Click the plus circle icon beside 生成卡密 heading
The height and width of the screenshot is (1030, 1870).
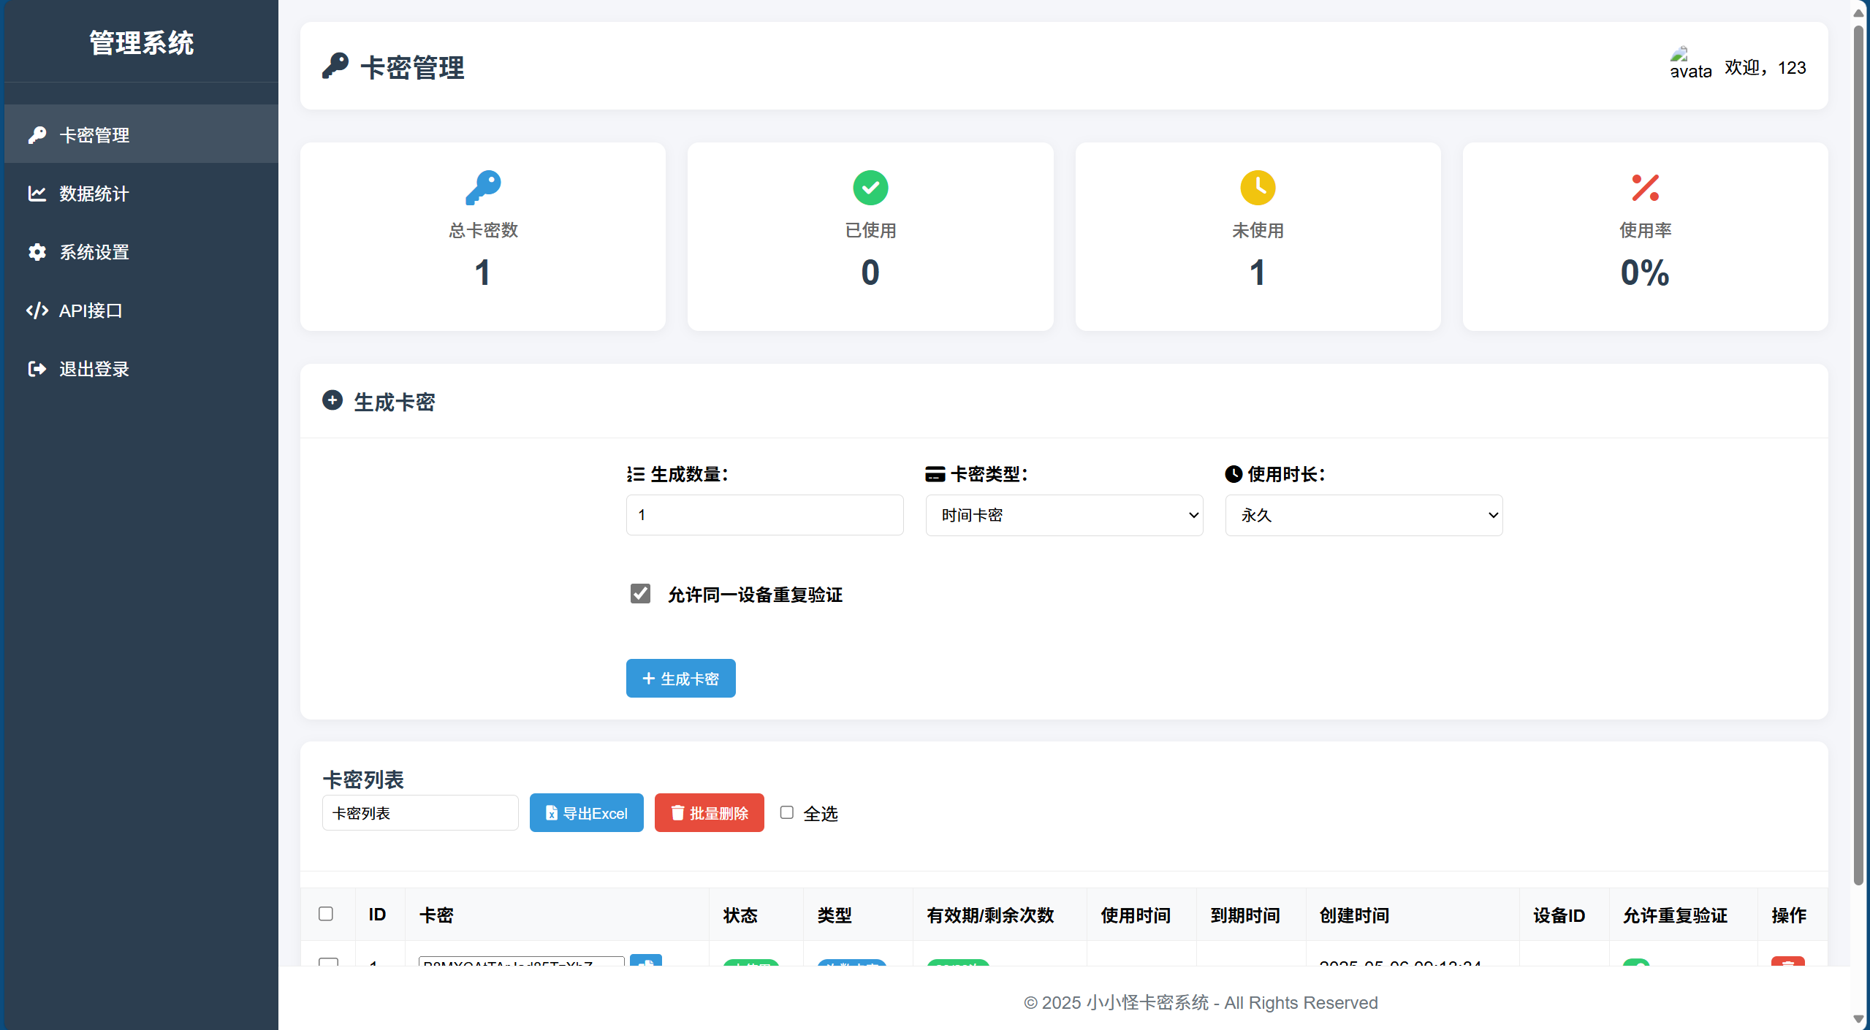point(332,400)
